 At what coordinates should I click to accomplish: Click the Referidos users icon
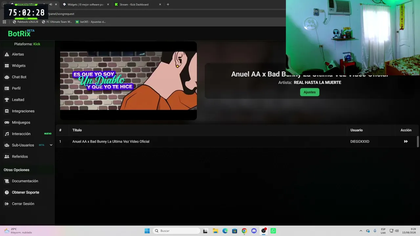(7, 157)
